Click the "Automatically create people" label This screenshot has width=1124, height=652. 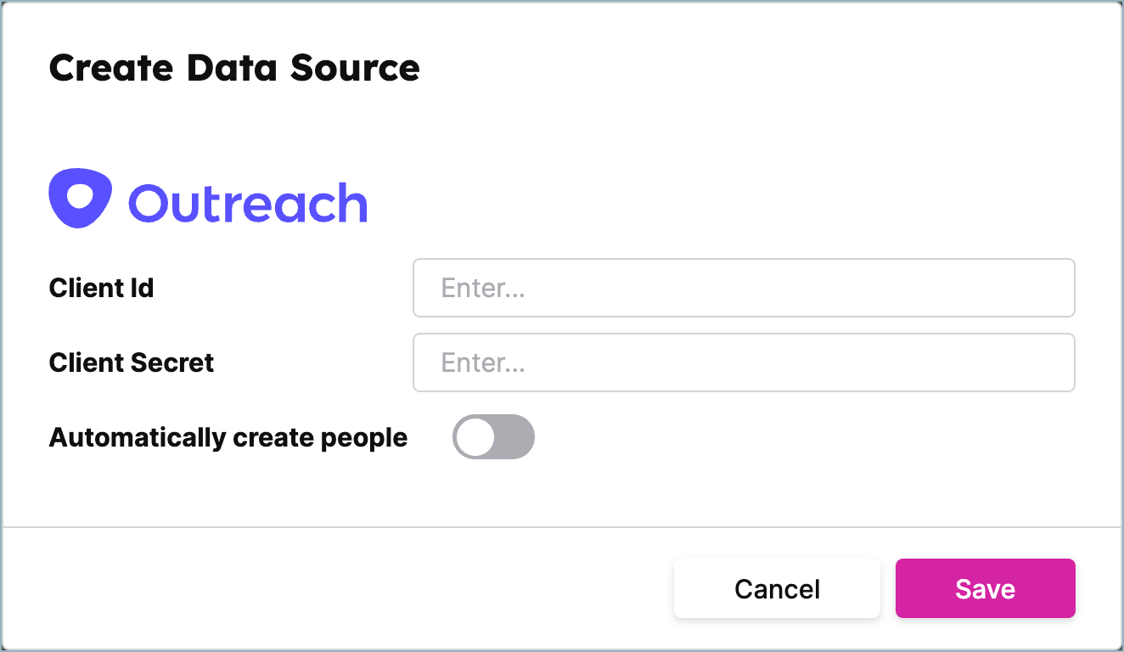228,438
